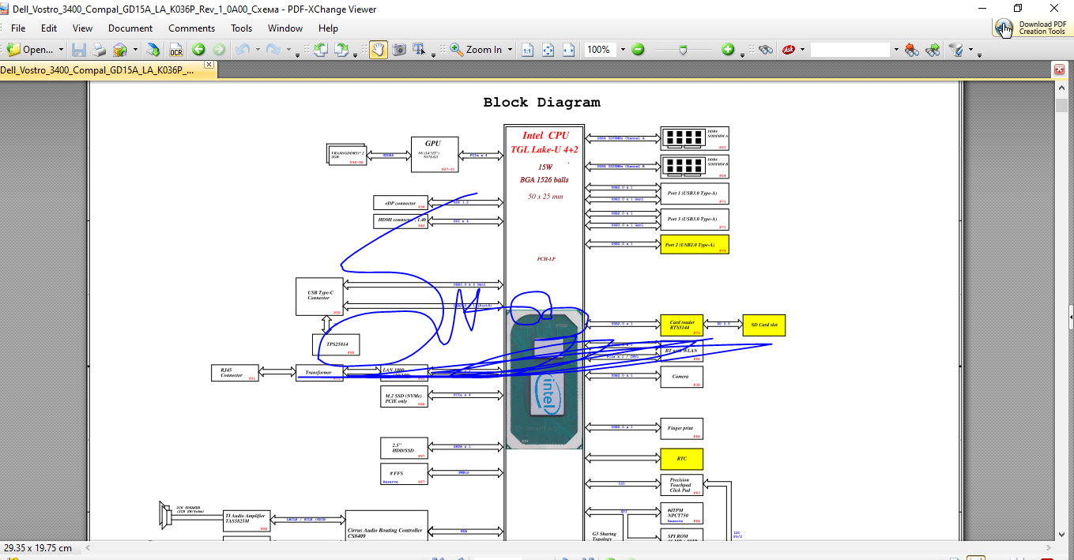The width and height of the screenshot is (1074, 560).
Task: Find next search result
Action: pyautogui.click(x=933, y=50)
